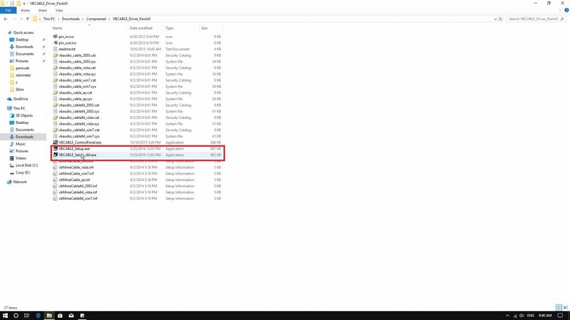Navigate to Compressed in breadcrumb

[x=96, y=19]
